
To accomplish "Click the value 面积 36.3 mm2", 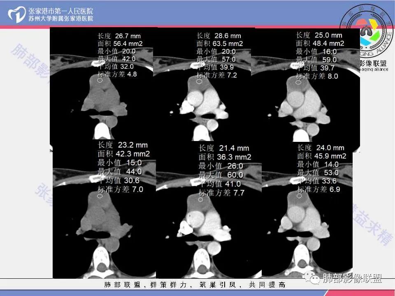I will [x=225, y=157].
